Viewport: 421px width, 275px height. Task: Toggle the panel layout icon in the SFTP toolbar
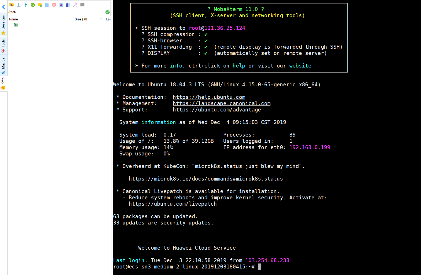click(x=68, y=5)
